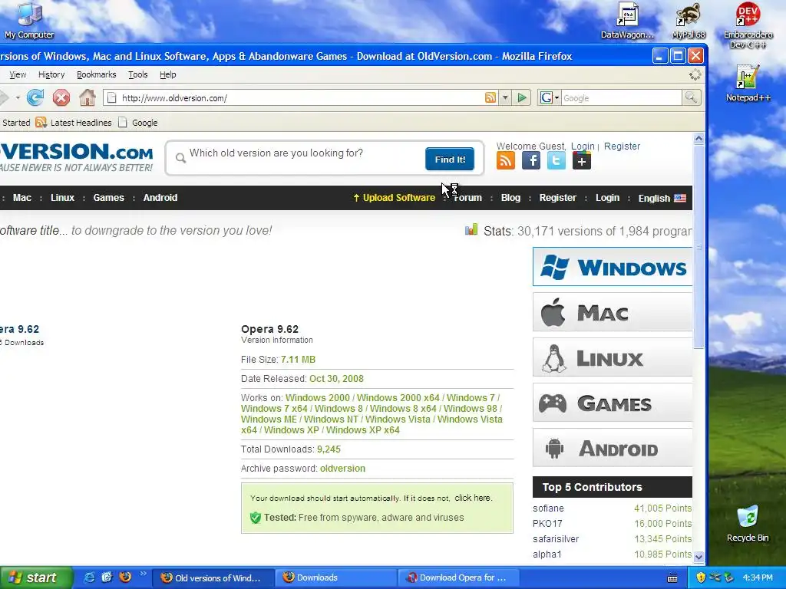786x589 pixels.
Task: Click the Start button
Action: tap(36, 577)
